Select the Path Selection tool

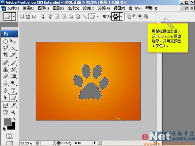(5, 98)
